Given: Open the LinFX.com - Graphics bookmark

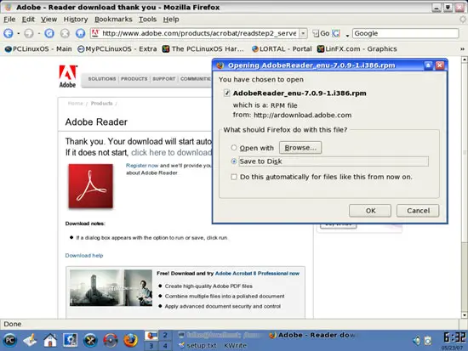Looking at the screenshot, I should 357,49.
